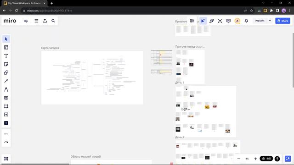Click the vertical scrollbar on the right
This screenshot has height=165, width=294.
[293, 60]
